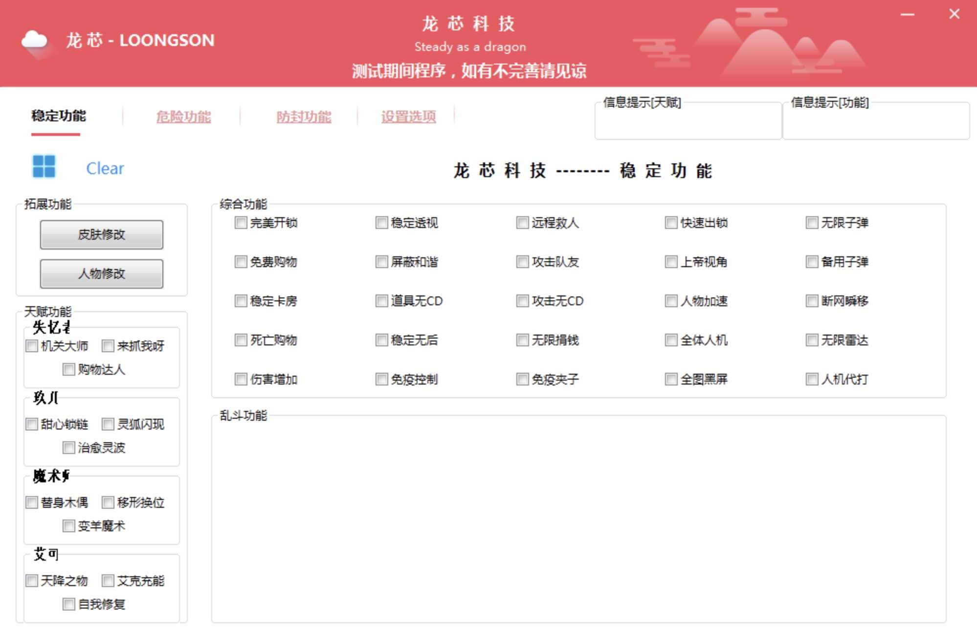
Task: Check the 全体人机 option
Action: click(671, 340)
